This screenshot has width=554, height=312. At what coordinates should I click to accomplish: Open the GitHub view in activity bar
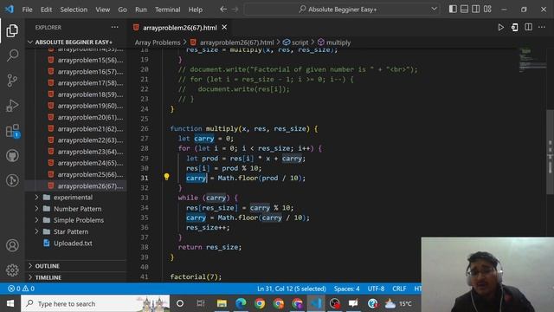[12, 156]
